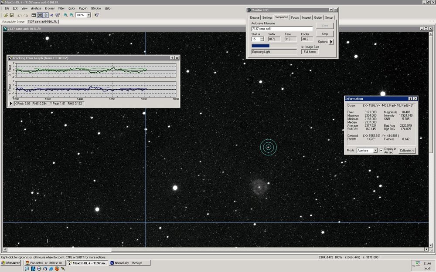This screenshot has width=436, height=272.
Task: Click the context help arrow icon
Action: [96, 15]
